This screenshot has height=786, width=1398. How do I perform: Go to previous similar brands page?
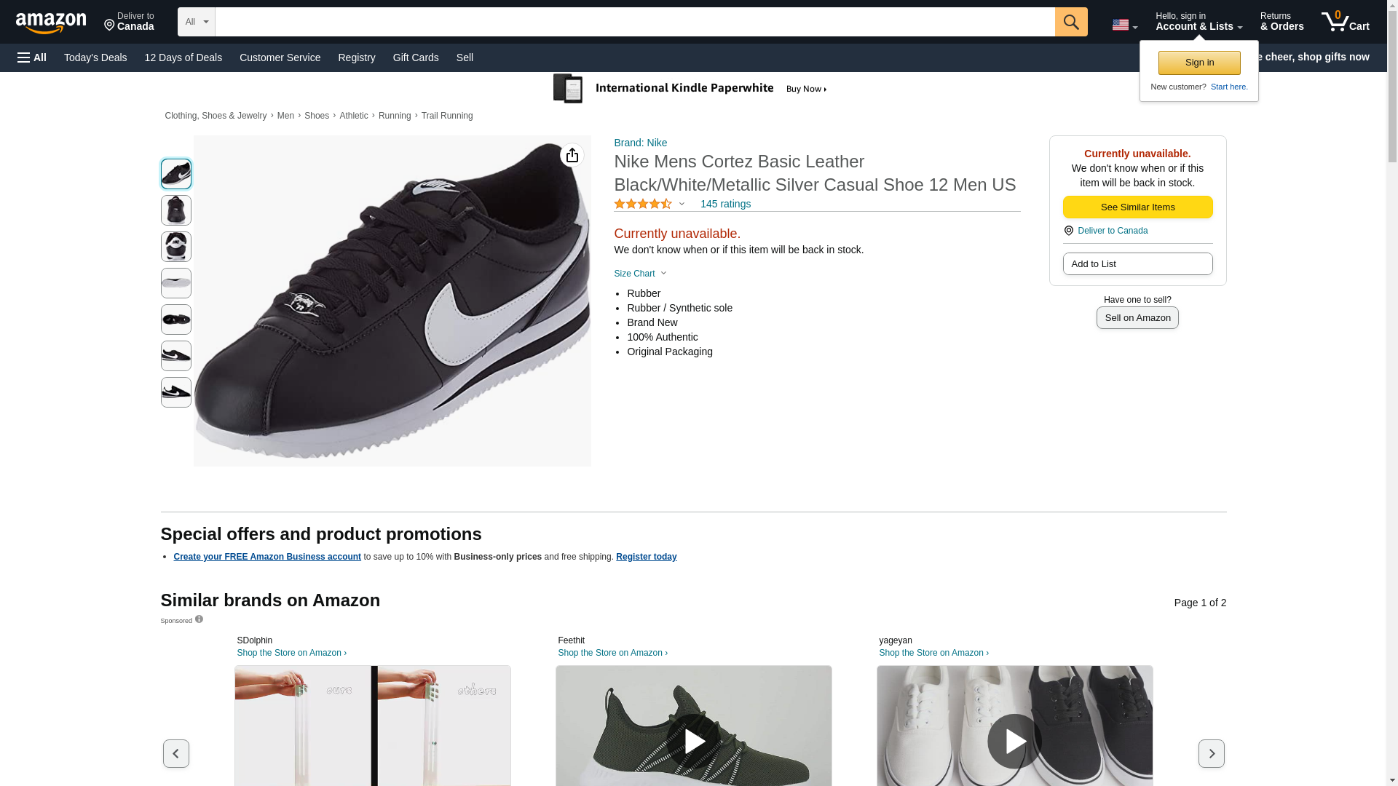(x=175, y=753)
